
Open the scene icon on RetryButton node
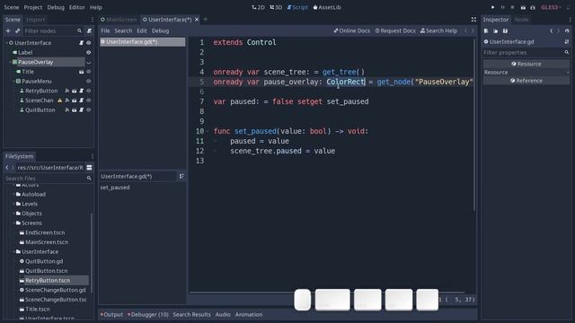click(74, 91)
